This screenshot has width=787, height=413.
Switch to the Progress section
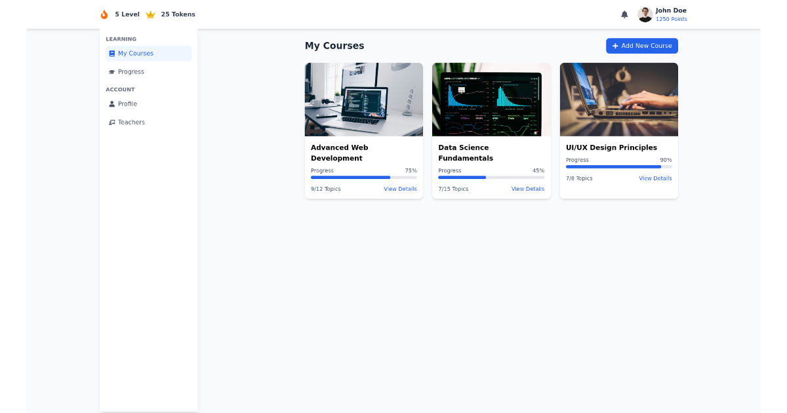[131, 71]
